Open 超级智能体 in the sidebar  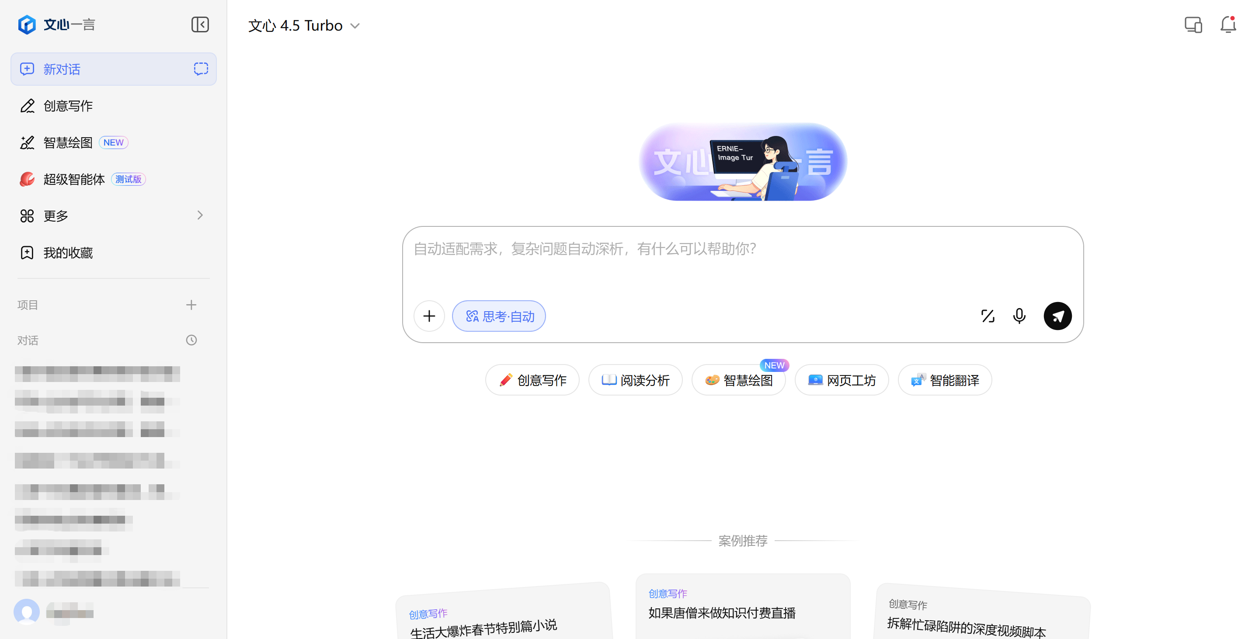coord(113,179)
